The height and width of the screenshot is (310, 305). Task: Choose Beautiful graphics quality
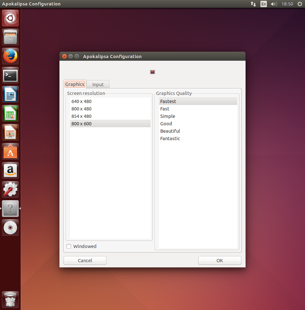[x=198, y=131]
